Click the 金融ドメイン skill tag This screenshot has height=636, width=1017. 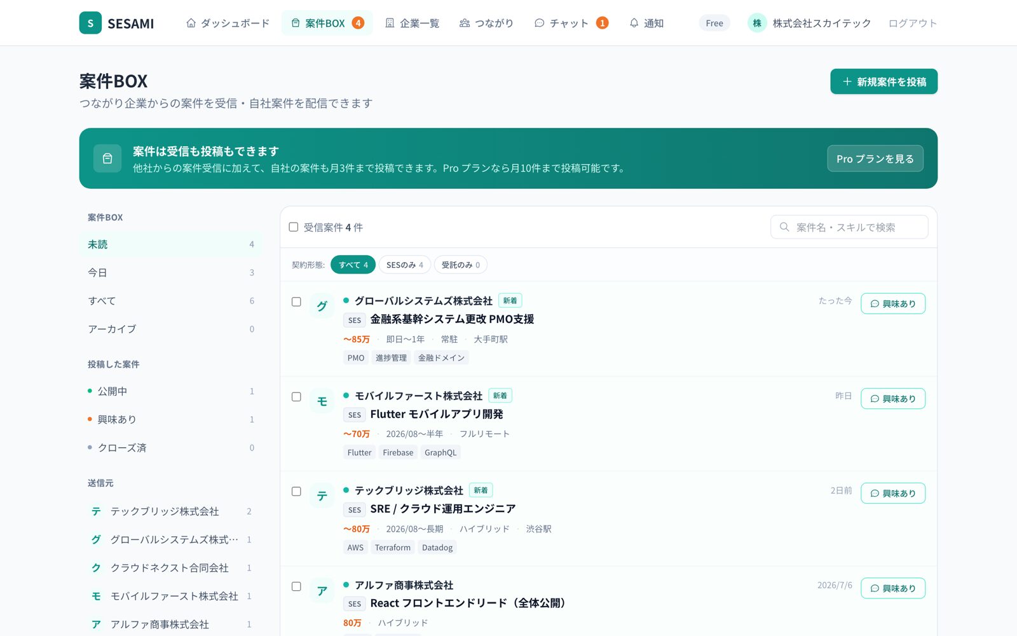(x=441, y=357)
